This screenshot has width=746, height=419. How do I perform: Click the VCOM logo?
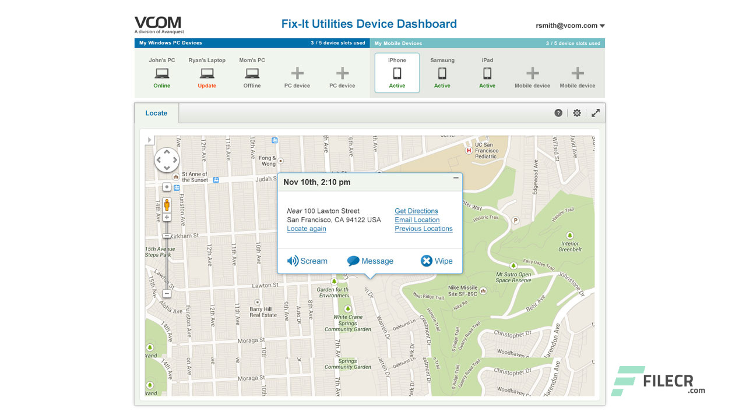(159, 25)
